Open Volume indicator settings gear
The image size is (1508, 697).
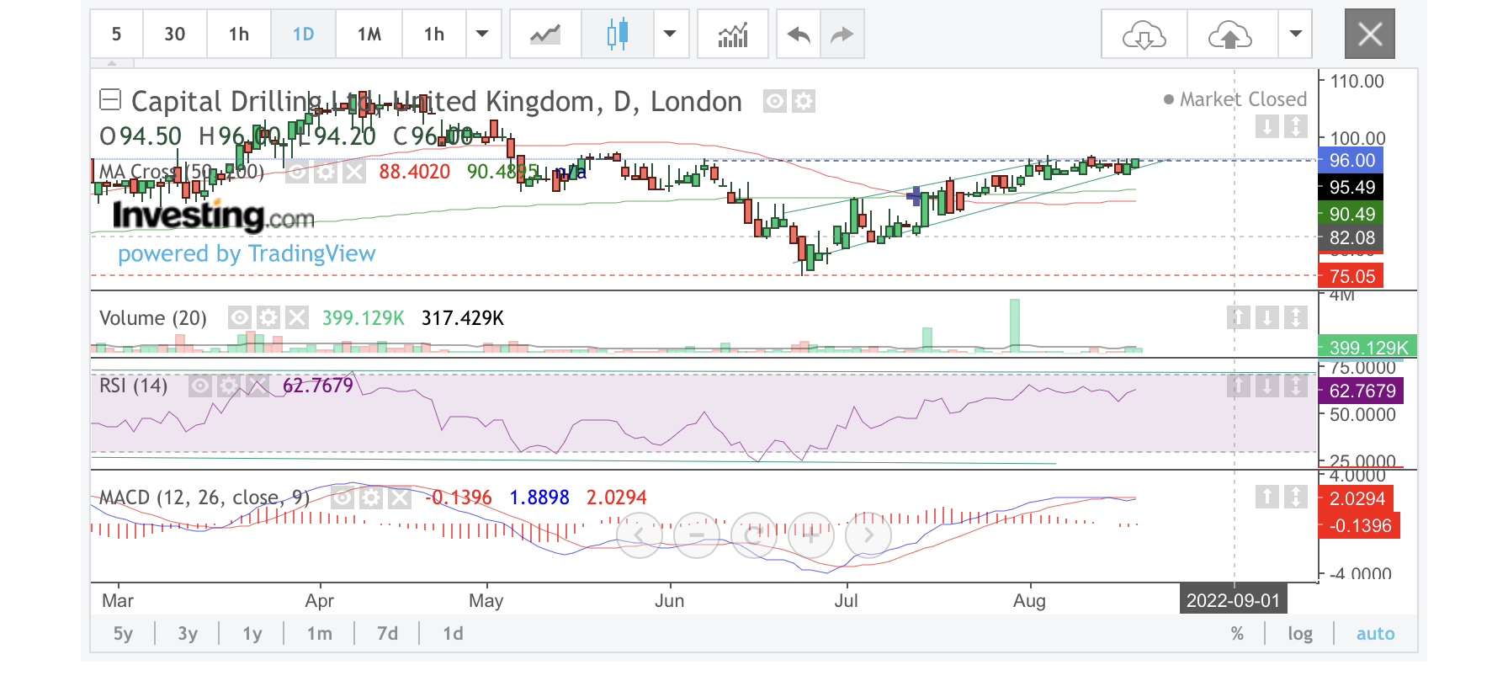[x=268, y=317]
